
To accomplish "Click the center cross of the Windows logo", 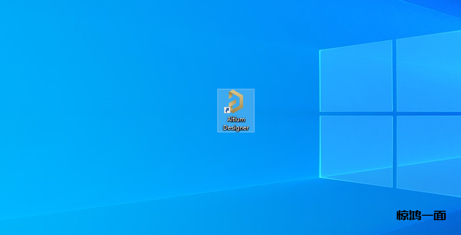I will [395, 114].
